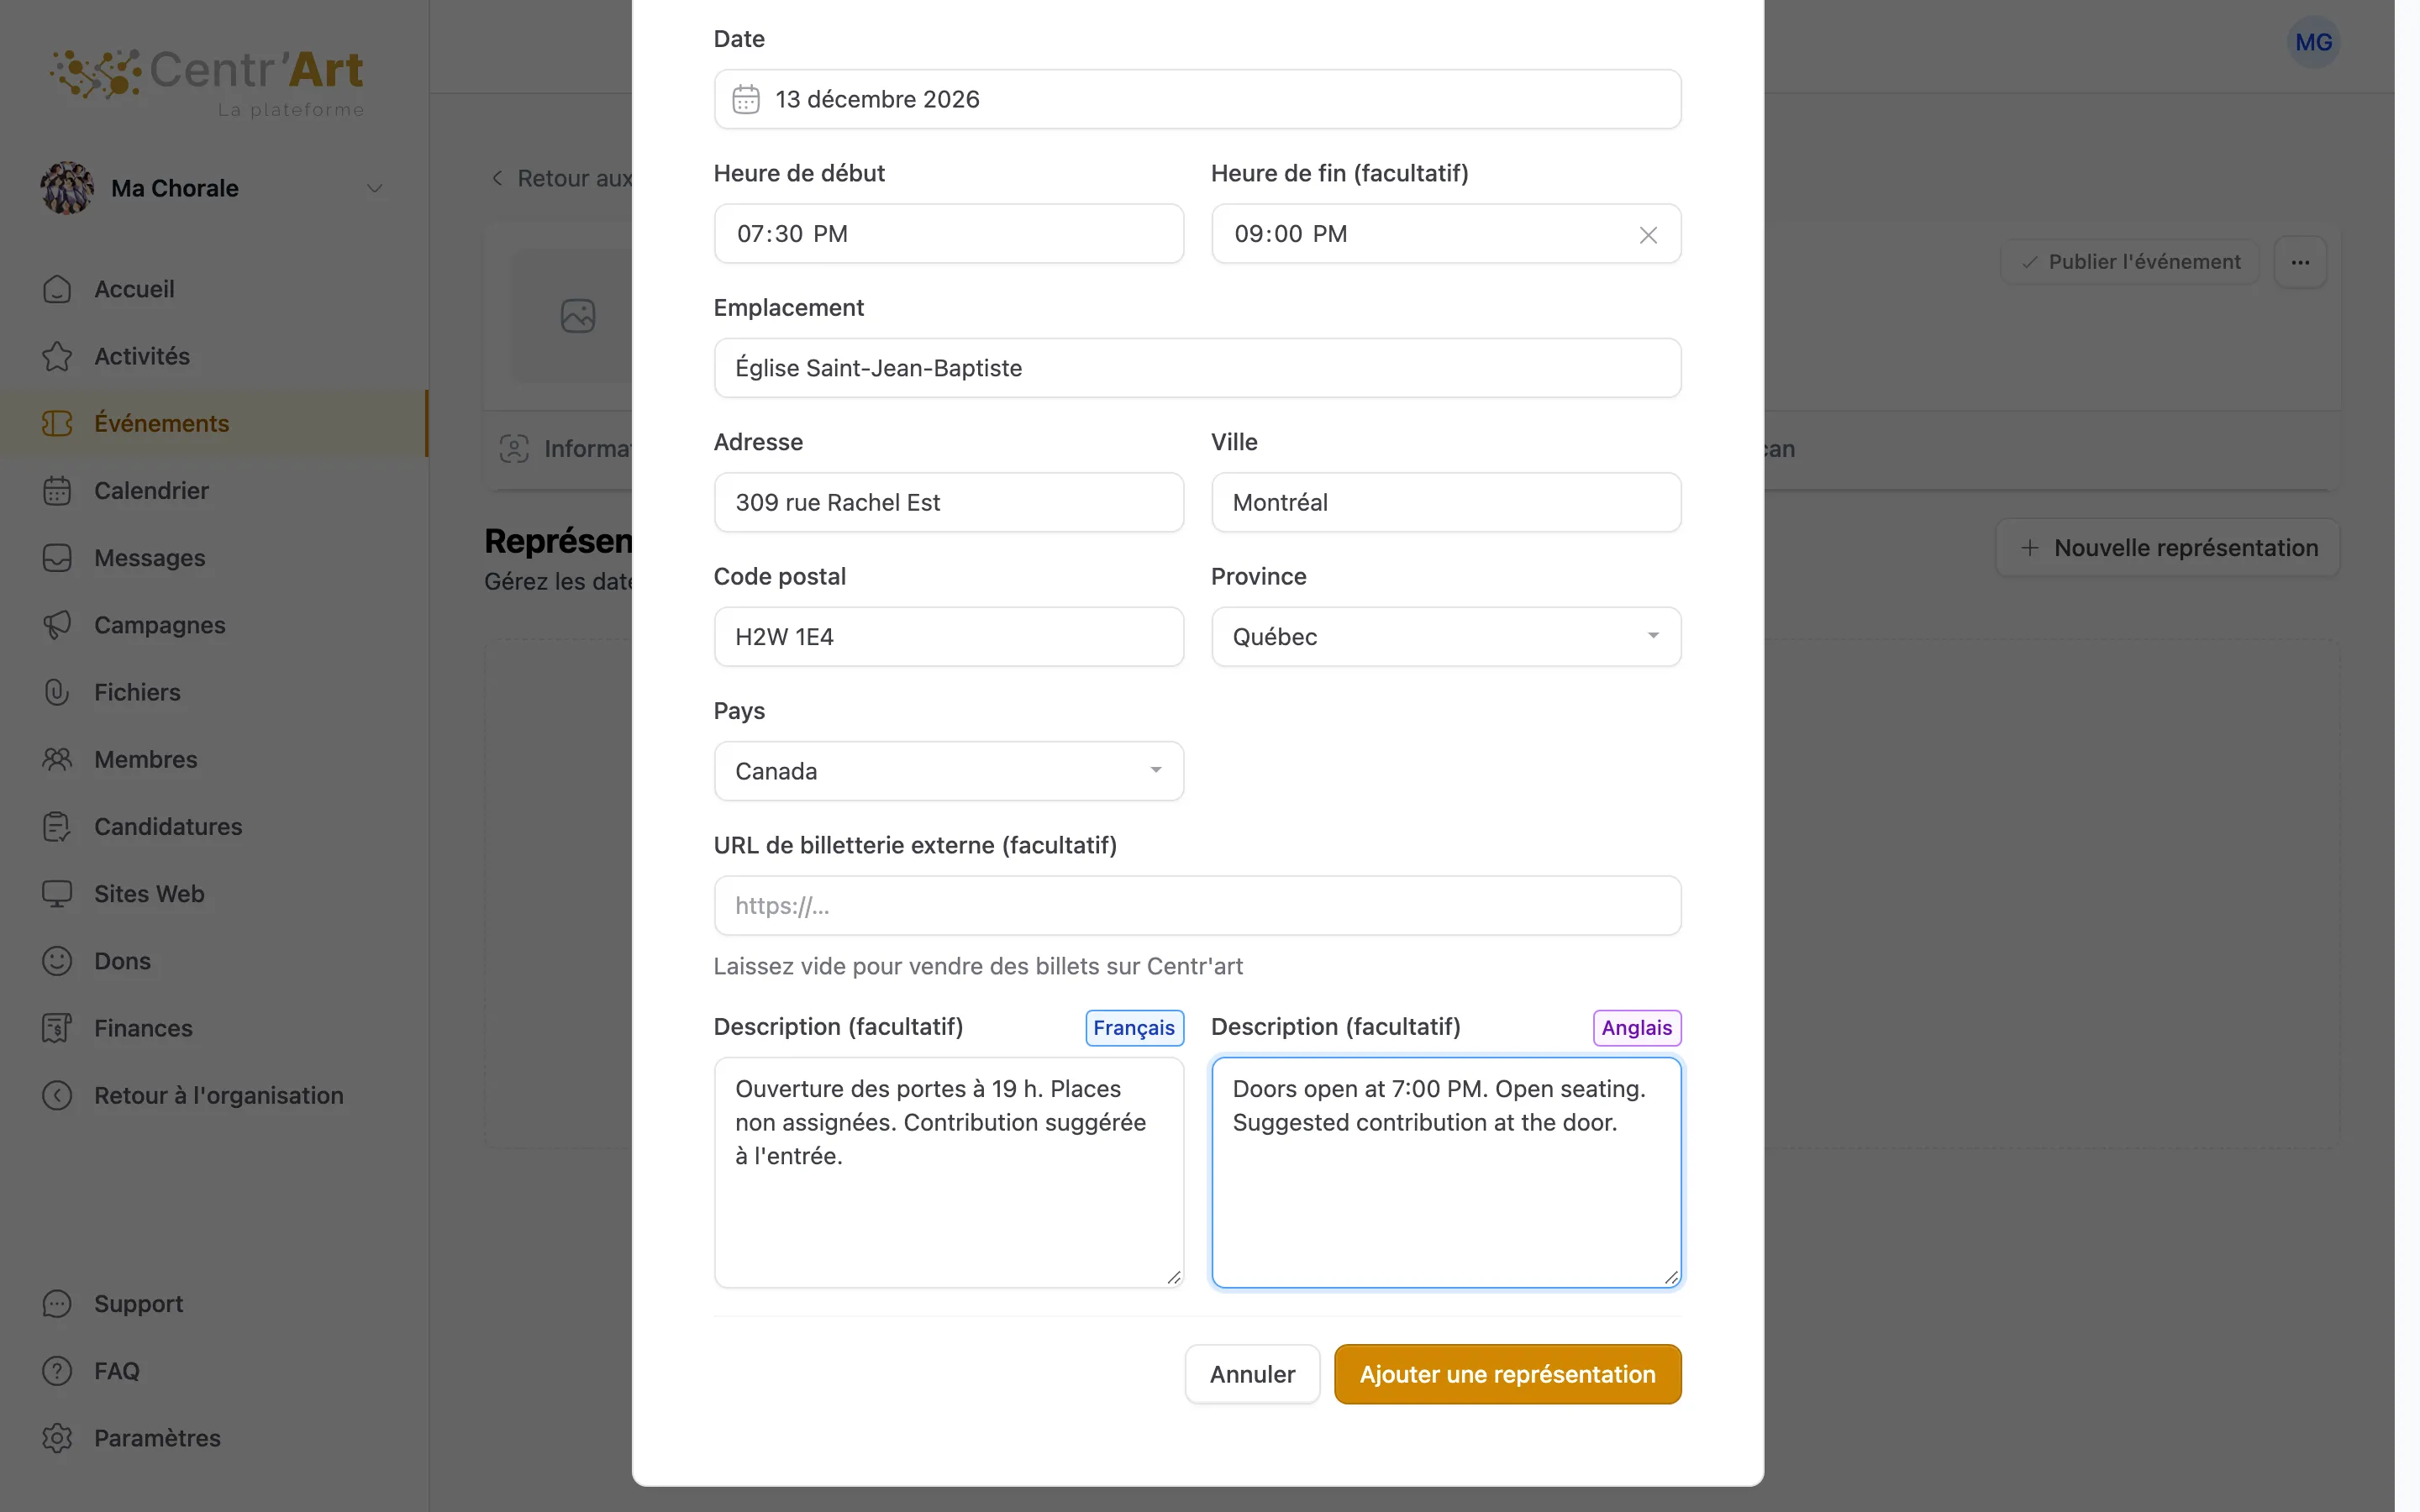
Task: Click the Heure de début time field
Action: tap(949, 234)
